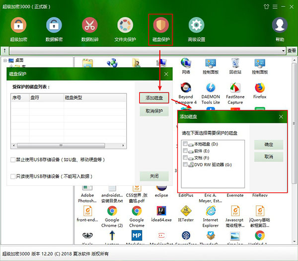Select the Evernote label
This screenshot has width=298, height=261.
pos(235,195)
